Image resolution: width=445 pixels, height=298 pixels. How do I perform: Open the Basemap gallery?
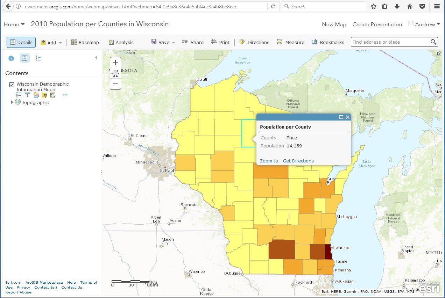[85, 42]
